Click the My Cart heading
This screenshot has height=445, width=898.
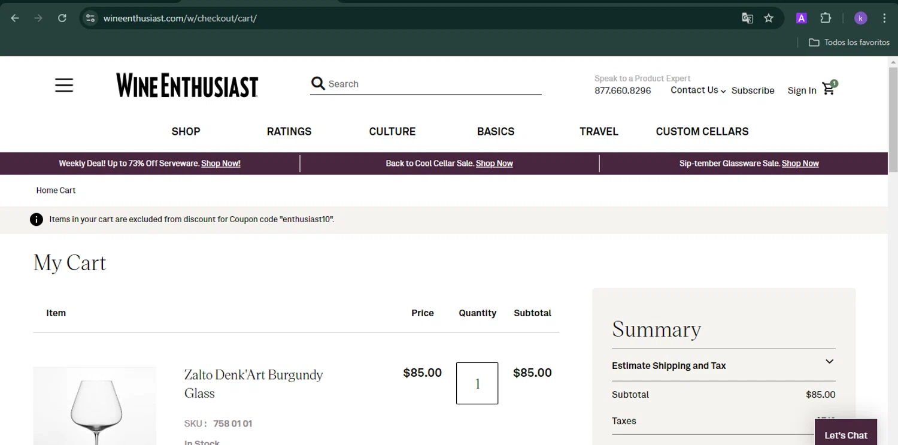(x=70, y=263)
